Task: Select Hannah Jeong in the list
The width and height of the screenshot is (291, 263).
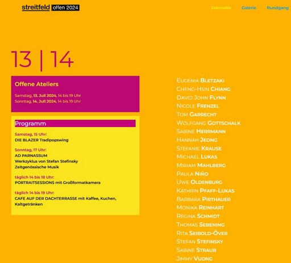Action: click(197, 140)
